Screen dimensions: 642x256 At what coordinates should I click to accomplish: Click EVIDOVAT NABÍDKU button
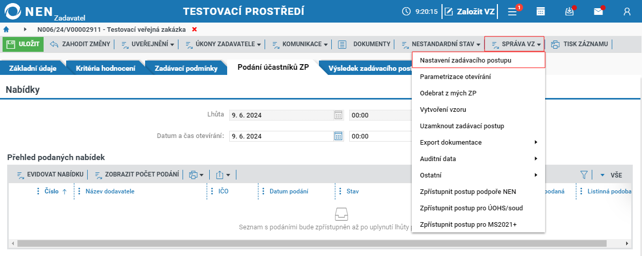(50, 175)
